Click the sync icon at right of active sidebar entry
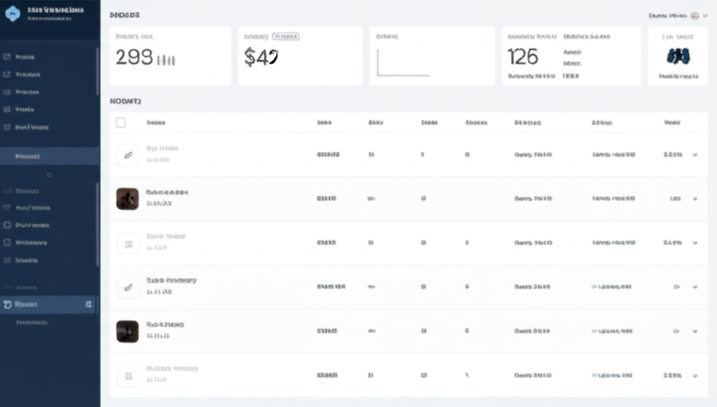The image size is (717, 407). (x=88, y=305)
